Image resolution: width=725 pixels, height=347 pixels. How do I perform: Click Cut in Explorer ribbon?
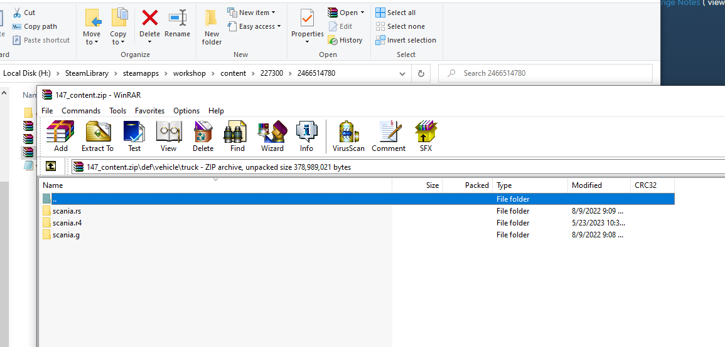pyautogui.click(x=24, y=13)
